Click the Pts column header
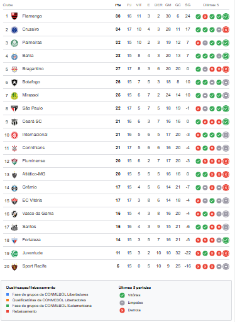 [118, 5]
